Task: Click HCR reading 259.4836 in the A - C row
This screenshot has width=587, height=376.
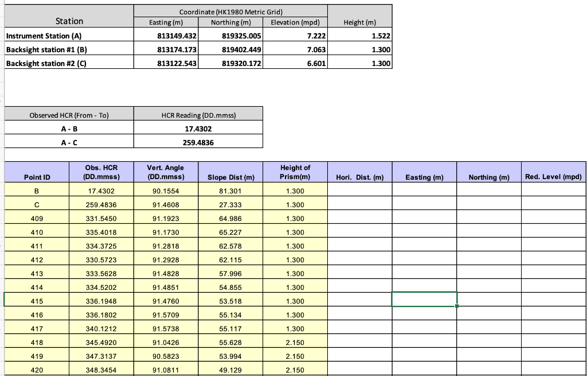Action: pyautogui.click(x=198, y=142)
